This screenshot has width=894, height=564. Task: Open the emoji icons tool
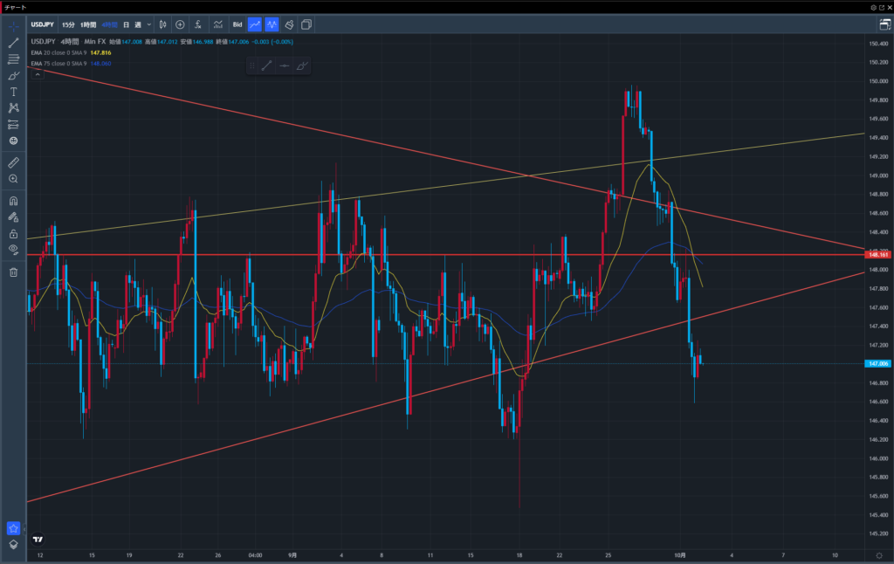(13, 141)
